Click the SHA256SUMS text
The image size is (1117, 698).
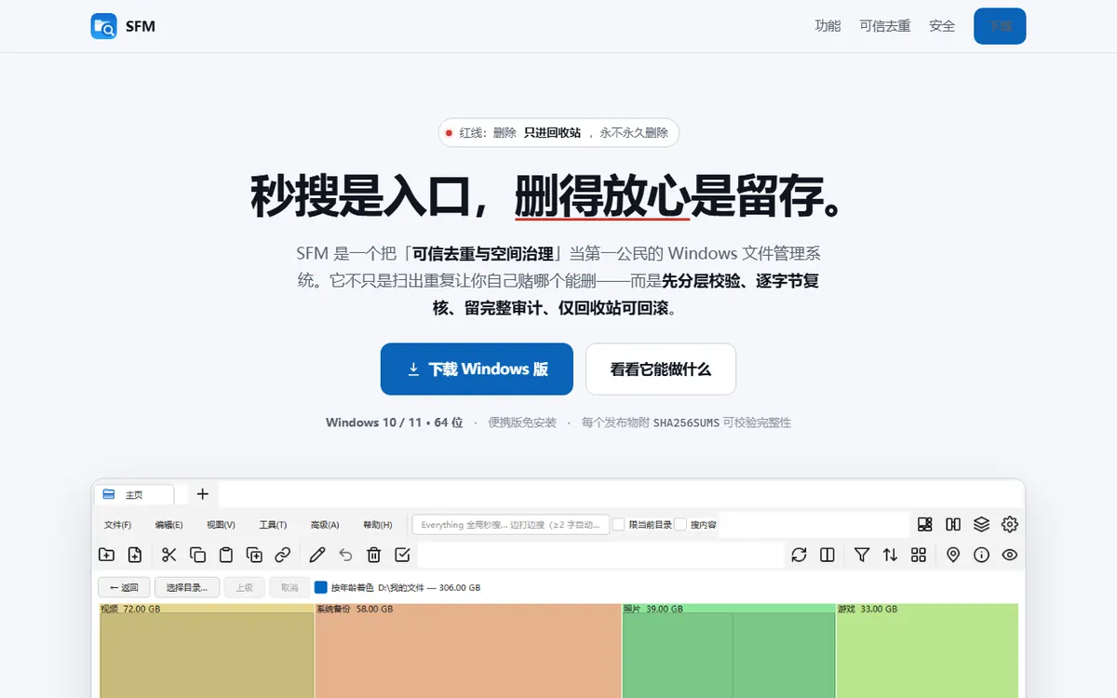click(686, 423)
